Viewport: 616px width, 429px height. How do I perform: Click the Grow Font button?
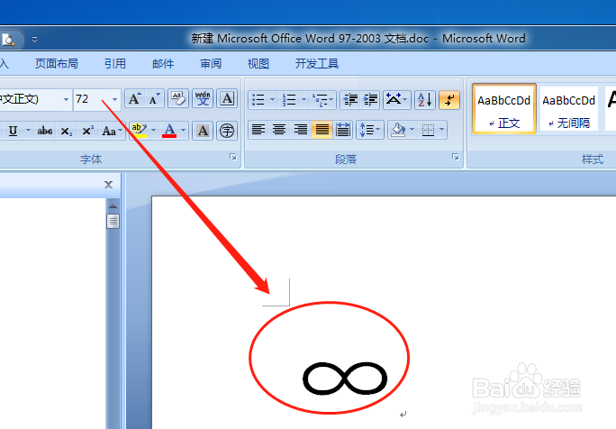tap(135, 99)
